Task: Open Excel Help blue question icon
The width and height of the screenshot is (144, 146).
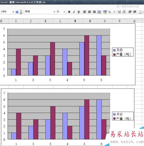Action: point(17,12)
